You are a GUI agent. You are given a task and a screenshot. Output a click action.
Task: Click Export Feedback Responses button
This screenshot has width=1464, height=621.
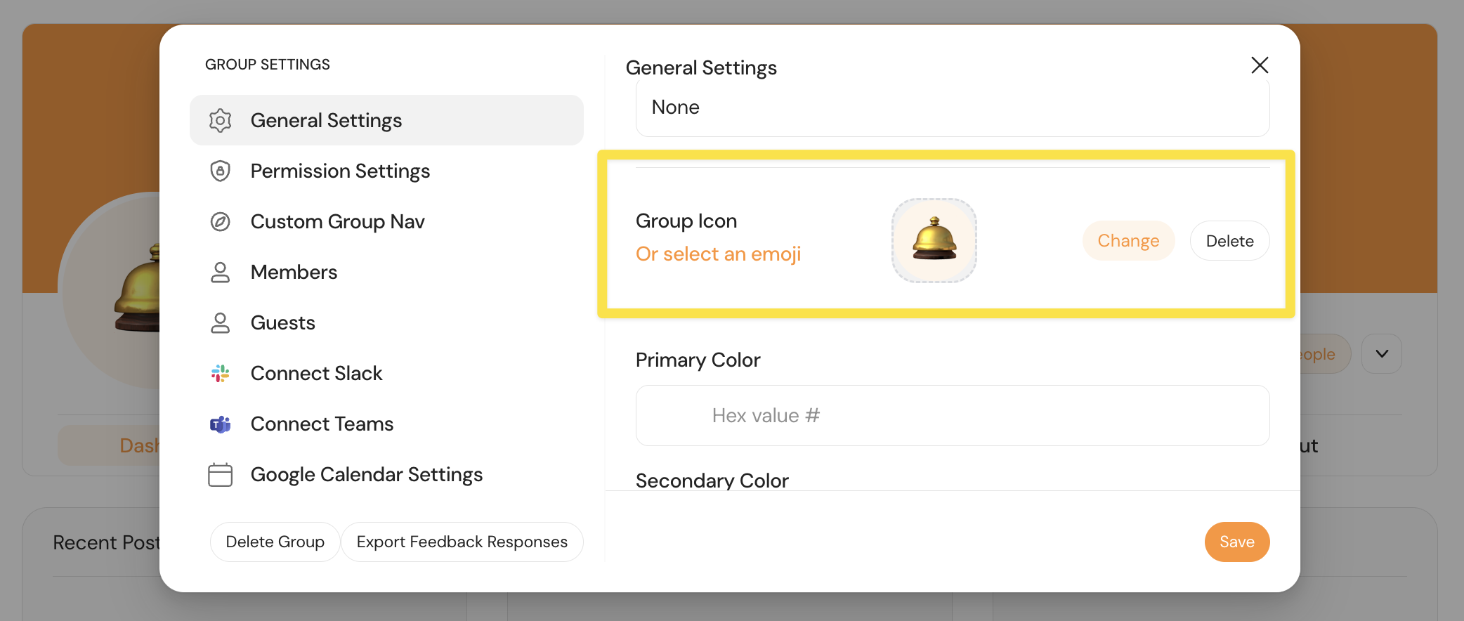[462, 542]
